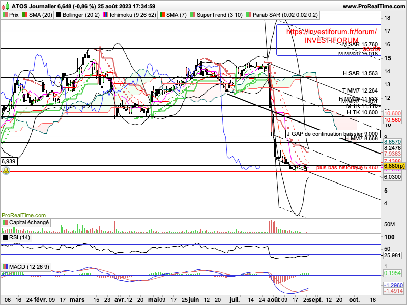
Task: Click the H MM7 8,668 level label
Action: [x=361, y=139]
